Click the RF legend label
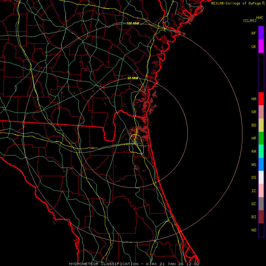Screen dimensions: 266x266 click(x=254, y=33)
